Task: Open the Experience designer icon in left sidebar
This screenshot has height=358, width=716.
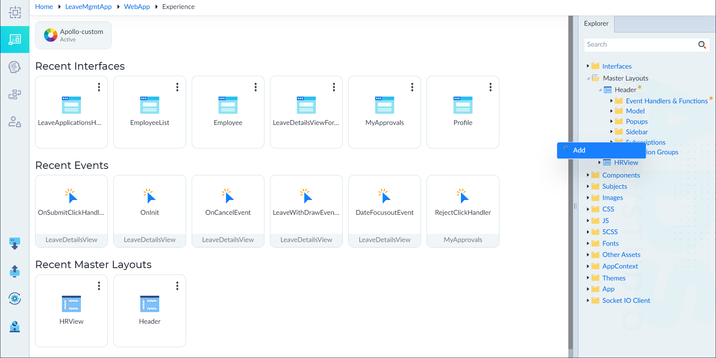Action: pyautogui.click(x=15, y=39)
